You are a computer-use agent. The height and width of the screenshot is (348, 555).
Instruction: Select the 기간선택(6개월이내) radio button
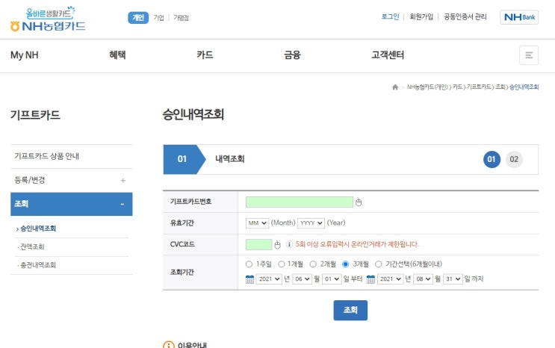point(379,264)
